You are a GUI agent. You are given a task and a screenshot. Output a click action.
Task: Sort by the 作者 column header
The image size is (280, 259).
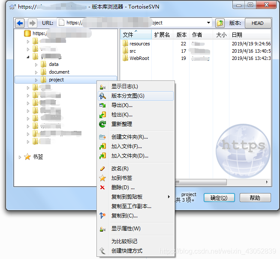pos(201,35)
